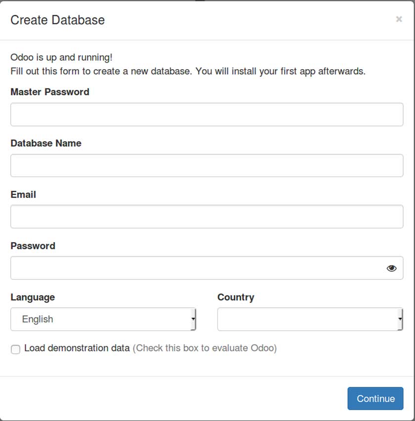Click the arrow on the Language selector
The width and height of the screenshot is (415, 421).
coord(193,319)
